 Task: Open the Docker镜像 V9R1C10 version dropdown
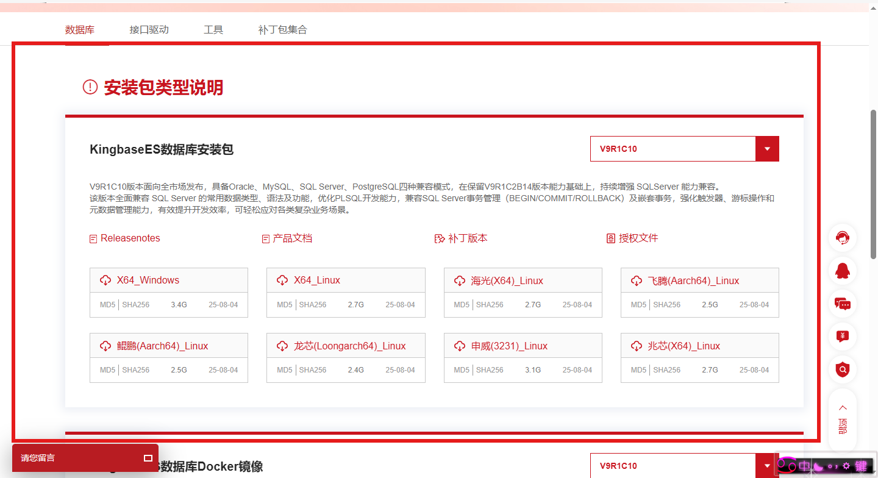pyautogui.click(x=684, y=466)
